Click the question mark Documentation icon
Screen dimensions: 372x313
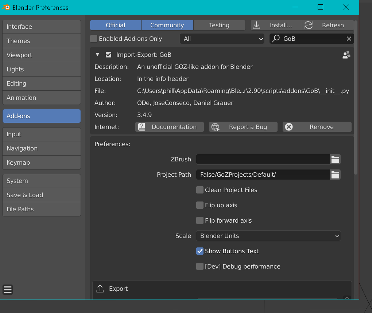142,127
